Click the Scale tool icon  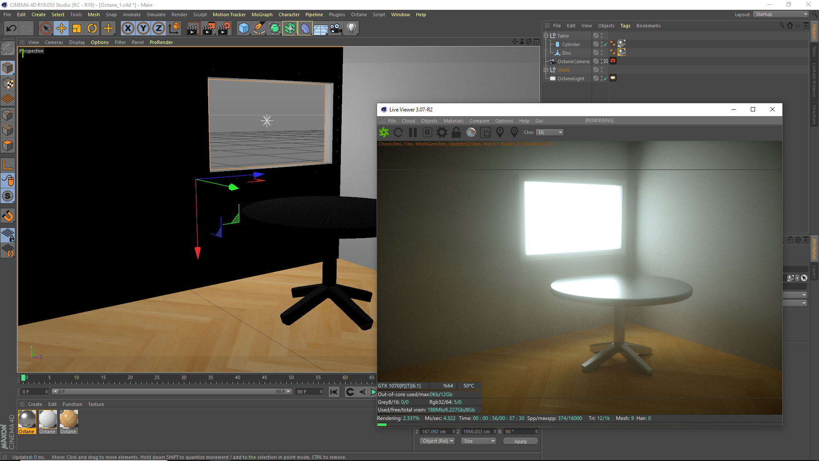tap(77, 29)
